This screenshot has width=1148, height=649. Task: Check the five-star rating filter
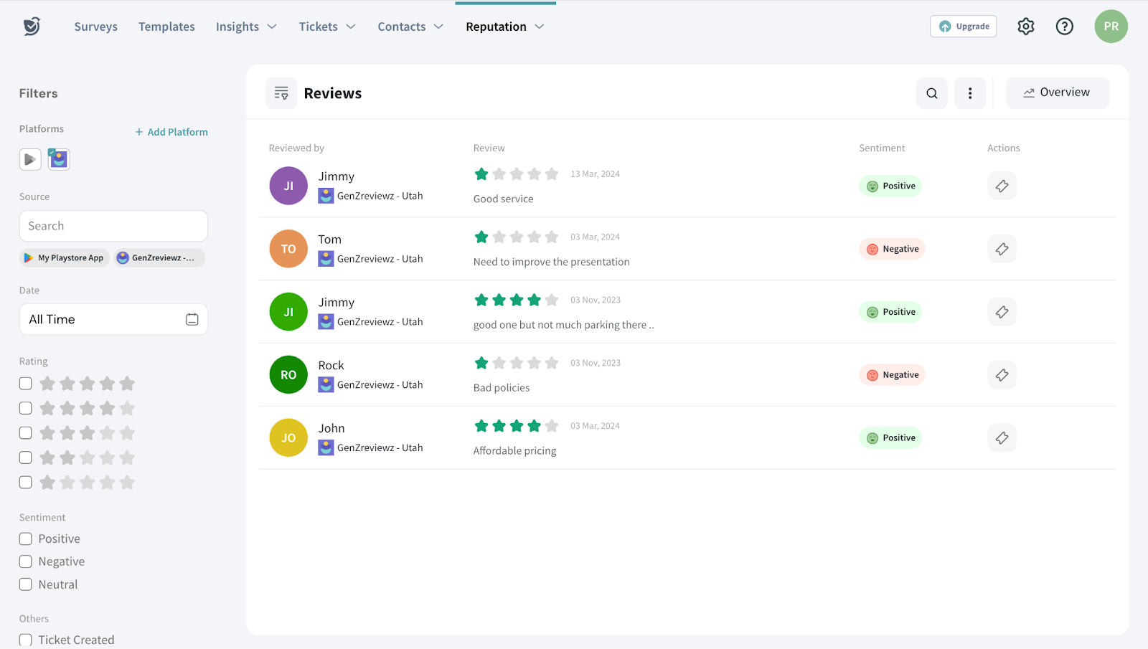pyautogui.click(x=26, y=384)
